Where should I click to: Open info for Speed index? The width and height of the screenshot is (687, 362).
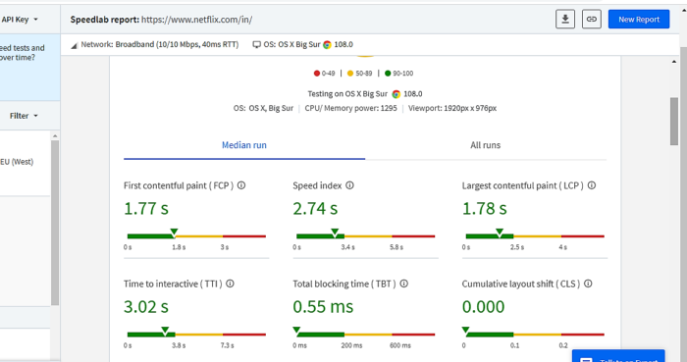[349, 185]
